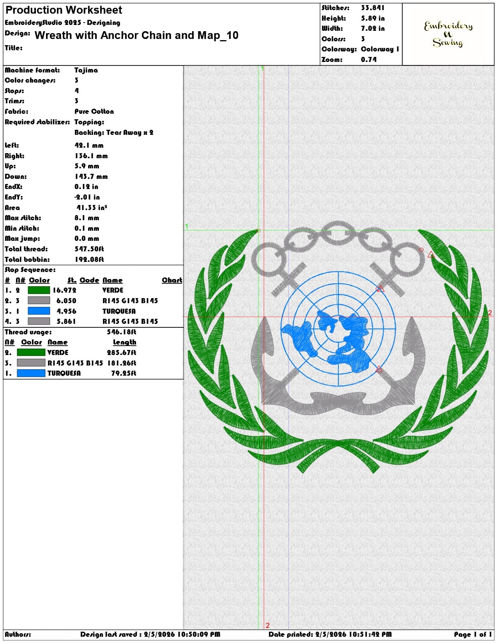Click blue swatch in stop sequence row 3
This screenshot has height=643, width=497.
pos(39,311)
